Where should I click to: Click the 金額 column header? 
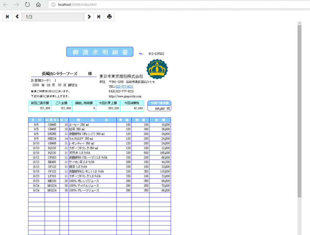point(160,120)
